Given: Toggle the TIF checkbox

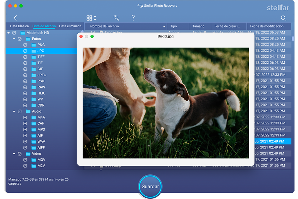Looking at the screenshot, I should tap(25, 63).
